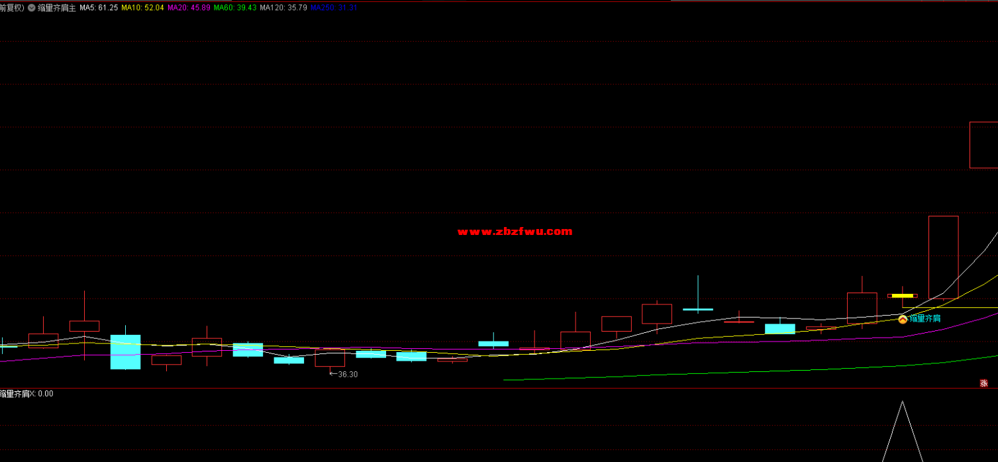Click the cyan 缩量齐肩 signal text
The image size is (998, 462).
point(924,319)
